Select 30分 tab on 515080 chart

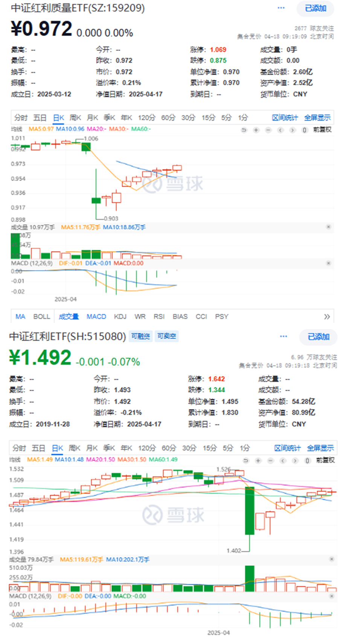coord(189,448)
